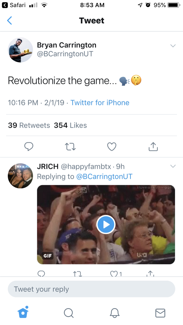This screenshot has width=183, height=325.
Task: Open the Search tab
Action: [69, 313]
